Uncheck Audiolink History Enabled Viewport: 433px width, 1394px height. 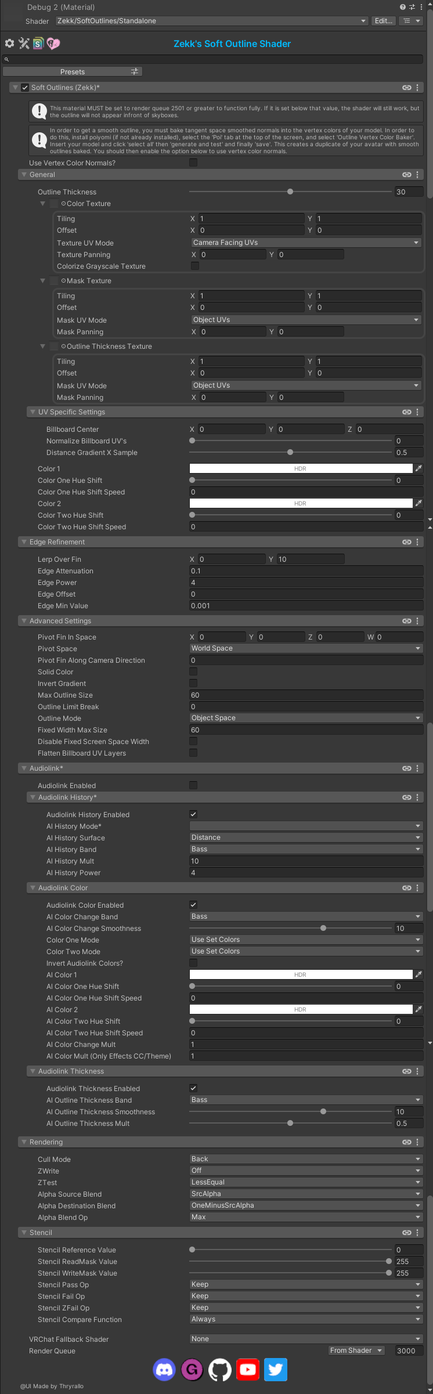click(x=193, y=814)
